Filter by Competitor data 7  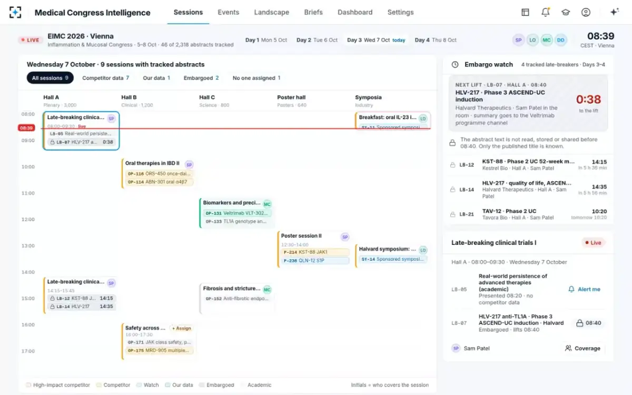point(105,78)
